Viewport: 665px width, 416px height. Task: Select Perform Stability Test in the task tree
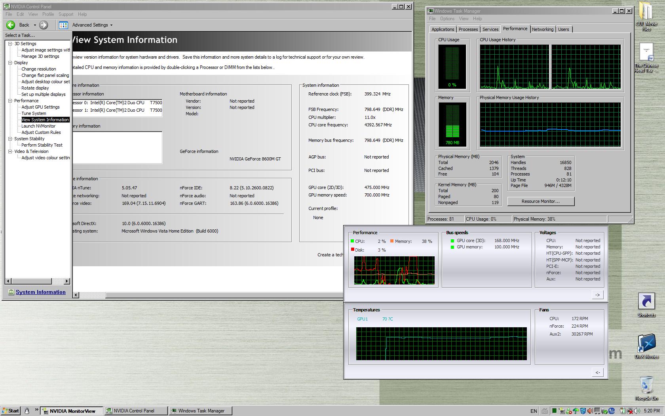[x=42, y=145]
